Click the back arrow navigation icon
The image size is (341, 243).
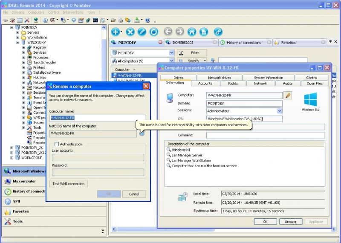click(168, 32)
